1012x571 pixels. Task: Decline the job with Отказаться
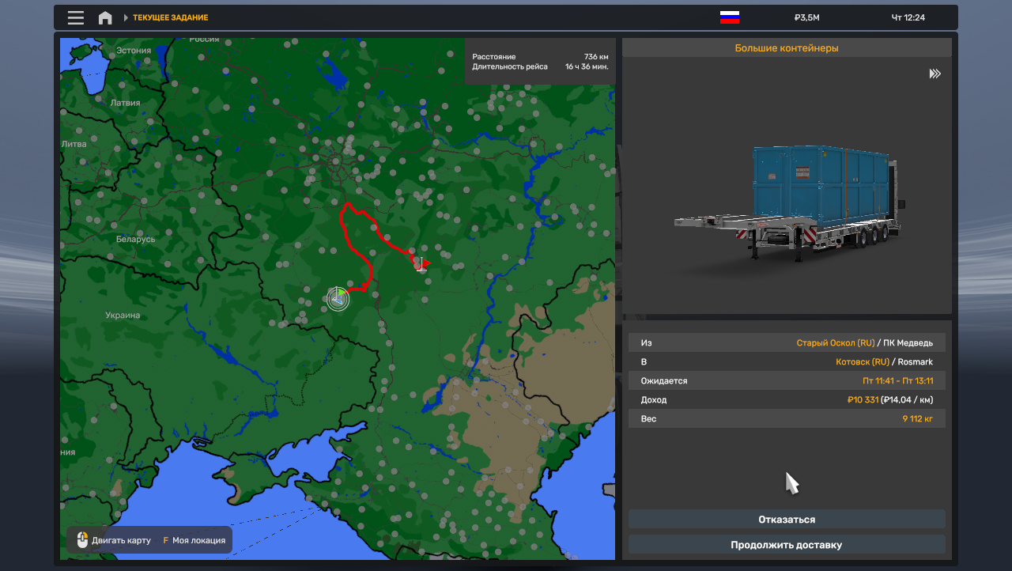pos(787,520)
